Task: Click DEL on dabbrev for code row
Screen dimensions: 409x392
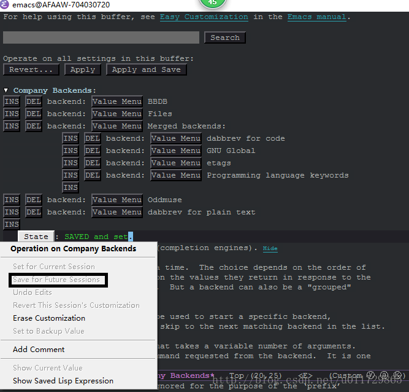Action: point(93,138)
